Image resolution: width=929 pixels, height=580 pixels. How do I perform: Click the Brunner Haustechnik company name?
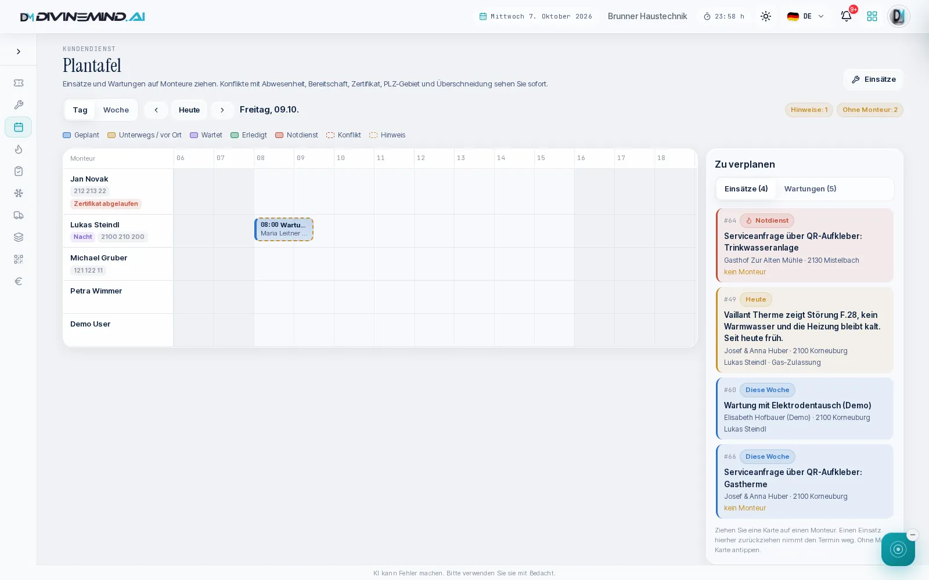point(647,16)
